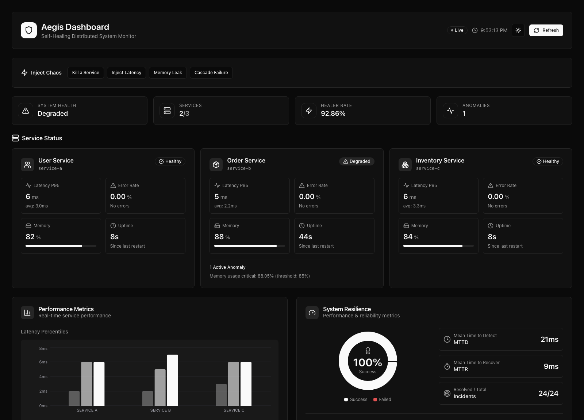This screenshot has width=584, height=420.
Task: Click the Aegis shield logo icon
Action: pyautogui.click(x=29, y=30)
